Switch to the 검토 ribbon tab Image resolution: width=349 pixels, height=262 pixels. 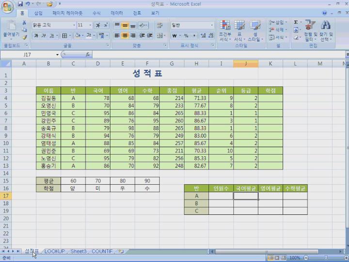coord(137,13)
